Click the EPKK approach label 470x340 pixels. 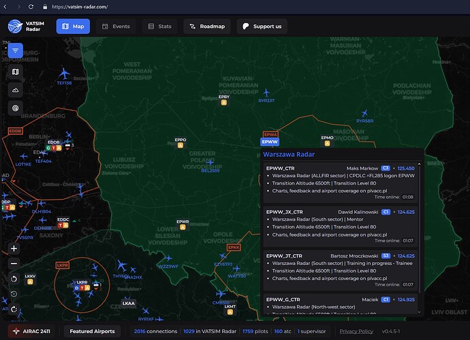[x=234, y=247]
